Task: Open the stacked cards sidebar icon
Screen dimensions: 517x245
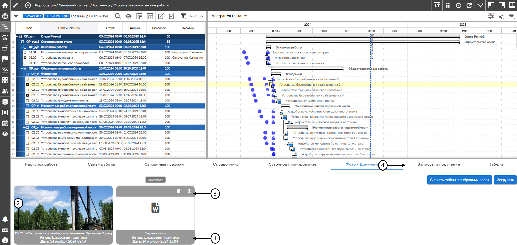Action: [5, 48]
